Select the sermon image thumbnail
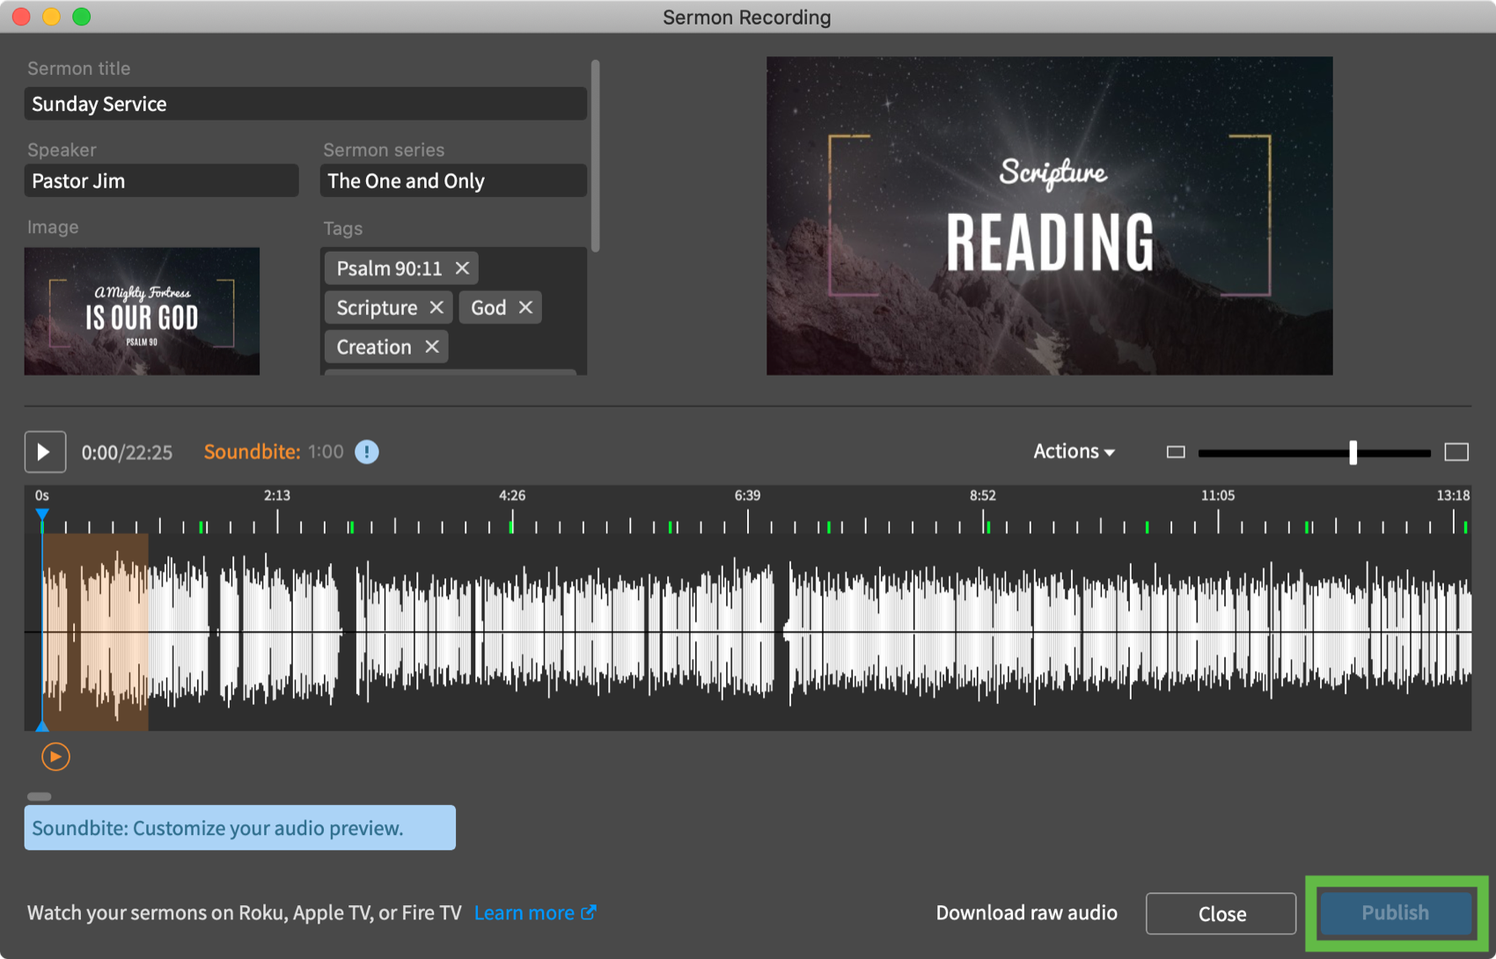The height and width of the screenshot is (959, 1496). 142,311
